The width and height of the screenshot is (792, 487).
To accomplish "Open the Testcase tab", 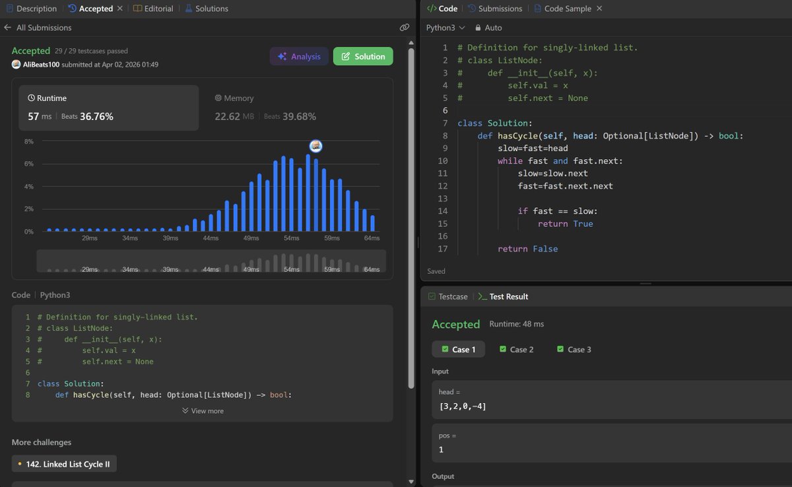I will tap(448, 296).
